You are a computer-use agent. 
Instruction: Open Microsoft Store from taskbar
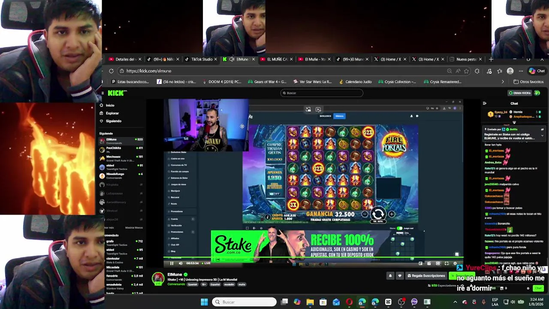[323, 302]
